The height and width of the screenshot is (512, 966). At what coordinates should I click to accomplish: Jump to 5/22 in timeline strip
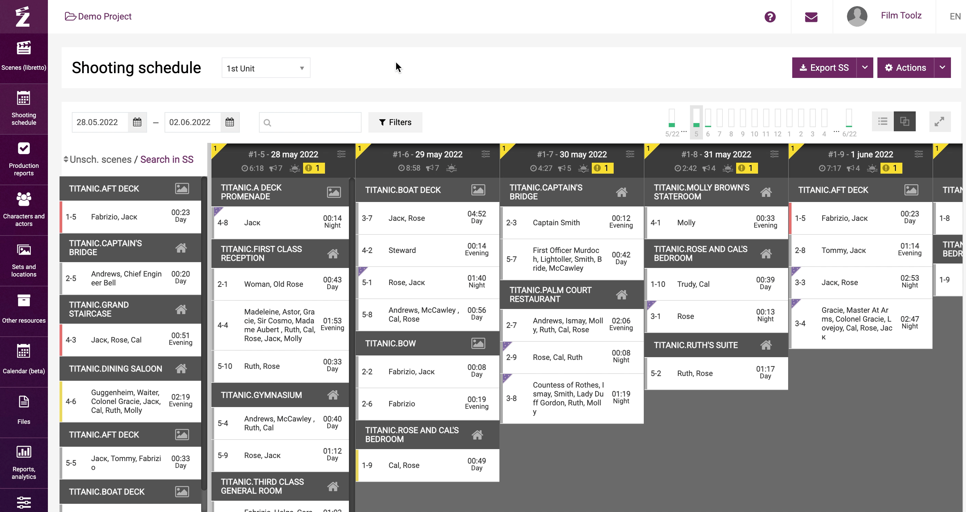[x=672, y=123]
